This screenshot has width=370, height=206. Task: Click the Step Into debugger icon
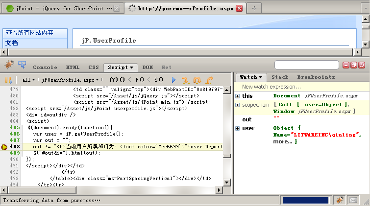[185, 80]
